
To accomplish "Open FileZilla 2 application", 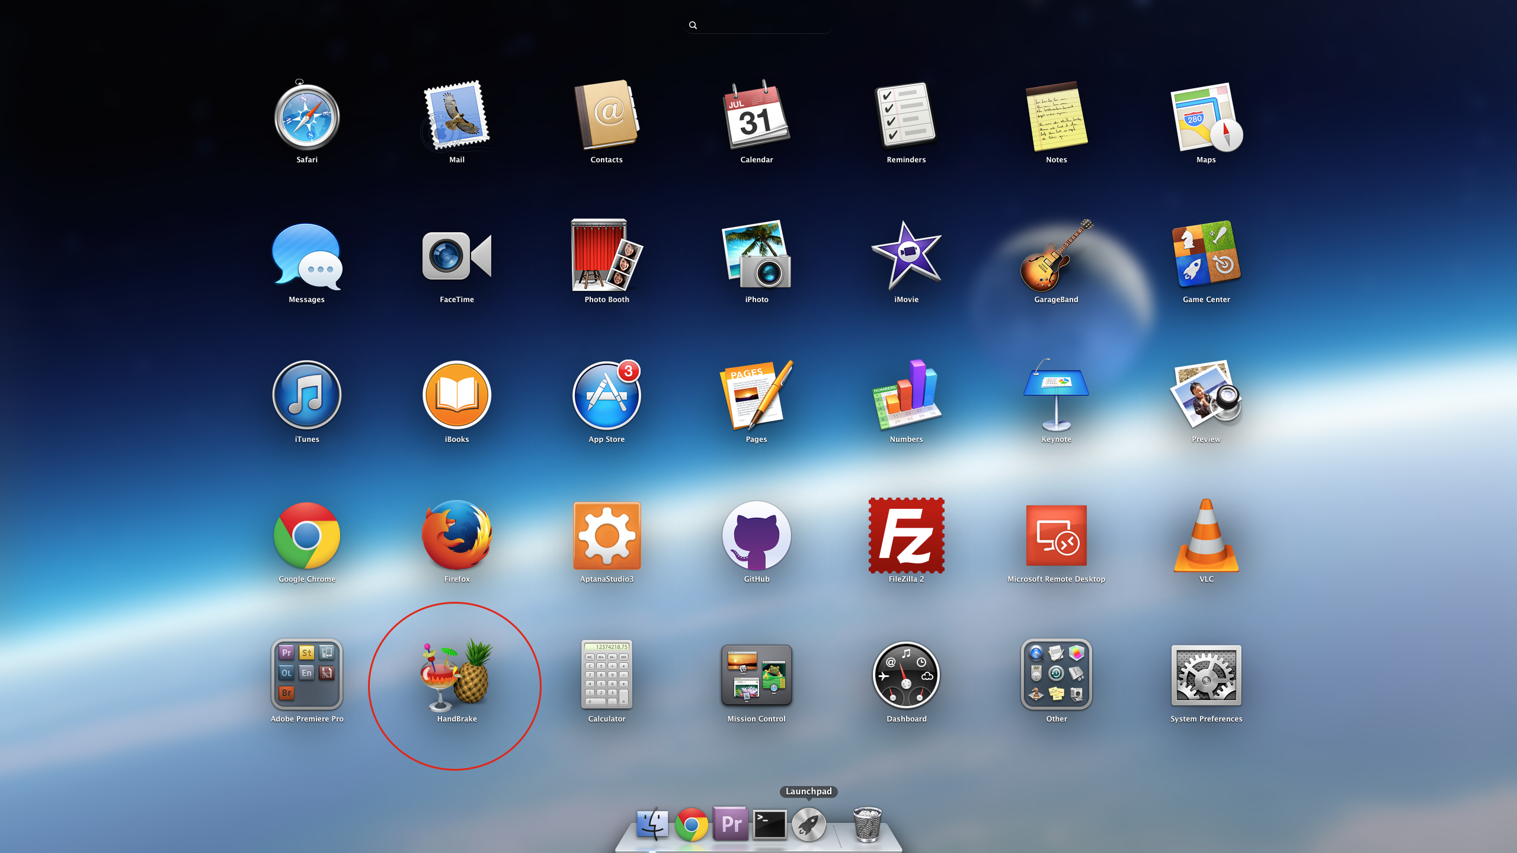I will [x=906, y=536].
